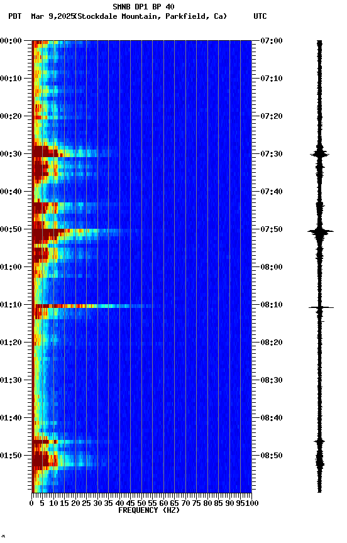The width and height of the screenshot is (347, 543).
Task: Click the '25' frequency axis tick label
Action: click(x=87, y=504)
